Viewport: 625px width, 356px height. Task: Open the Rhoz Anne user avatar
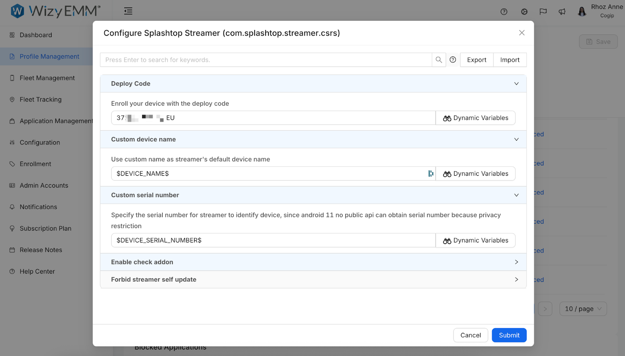[x=582, y=12]
